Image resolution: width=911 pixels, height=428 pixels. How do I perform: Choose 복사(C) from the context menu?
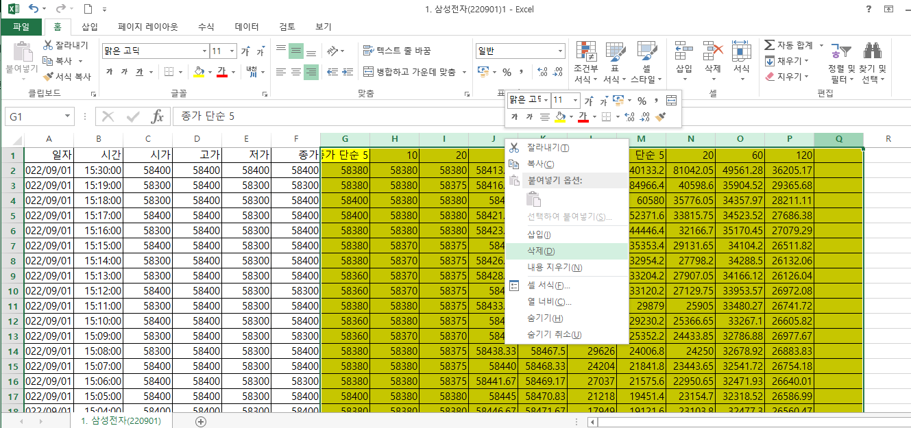tap(567, 164)
